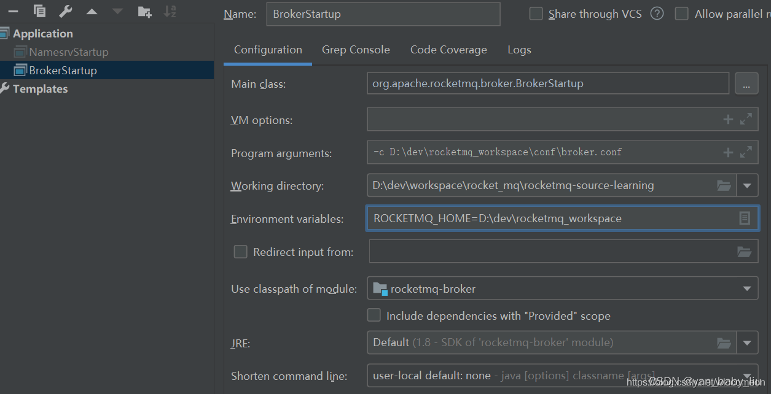Move configuration up with arrow icon

[x=92, y=11]
